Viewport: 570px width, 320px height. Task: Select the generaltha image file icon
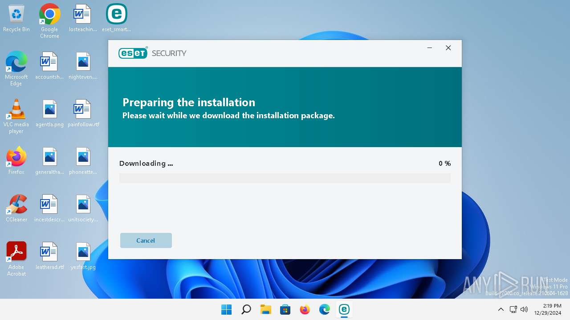click(x=49, y=161)
